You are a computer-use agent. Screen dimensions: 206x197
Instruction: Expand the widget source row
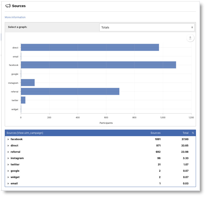tap(8, 177)
